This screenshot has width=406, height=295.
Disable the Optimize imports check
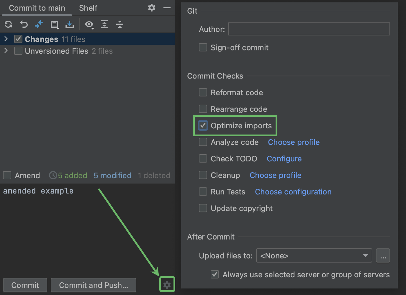point(203,125)
